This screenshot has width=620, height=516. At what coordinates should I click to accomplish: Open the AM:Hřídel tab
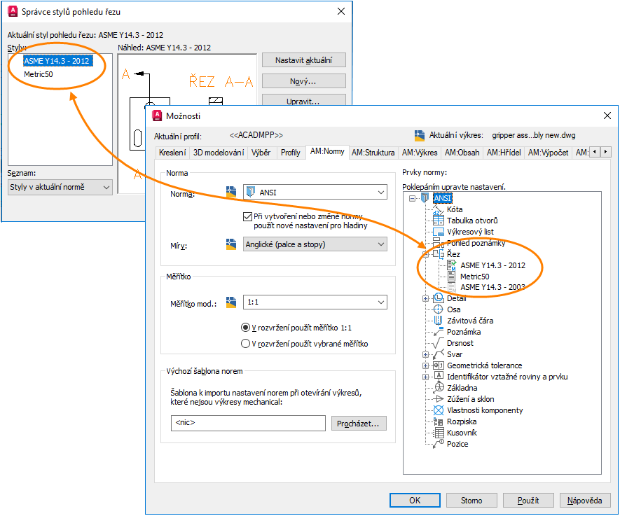click(504, 153)
